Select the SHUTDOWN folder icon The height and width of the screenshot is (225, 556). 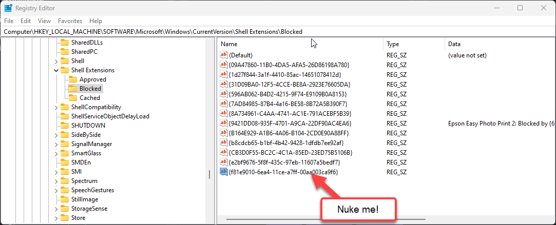coord(65,125)
